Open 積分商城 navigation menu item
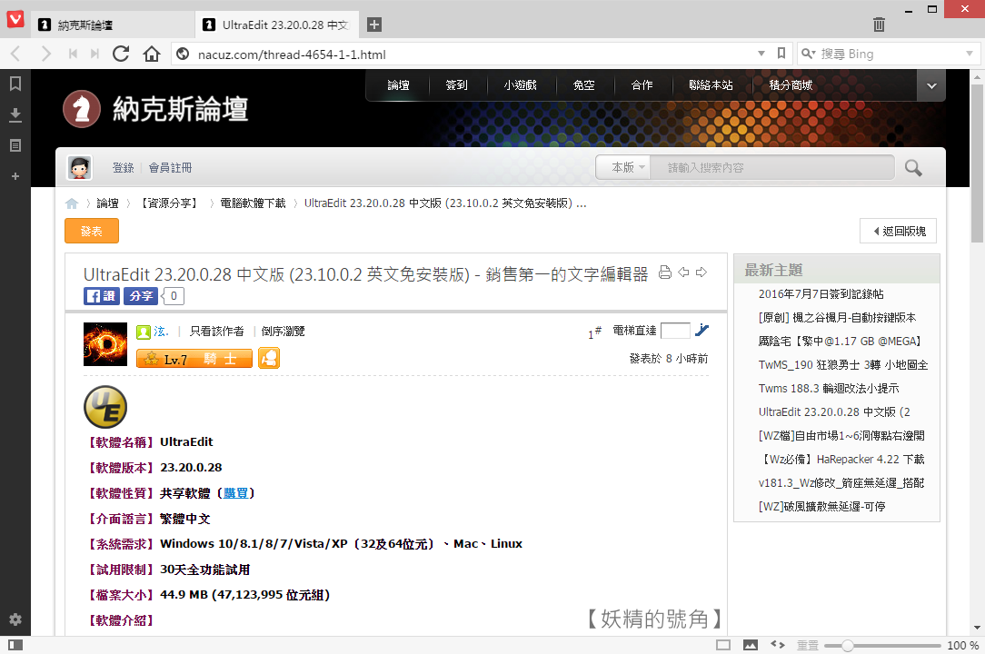Viewport: 985px width, 654px height. [x=791, y=84]
